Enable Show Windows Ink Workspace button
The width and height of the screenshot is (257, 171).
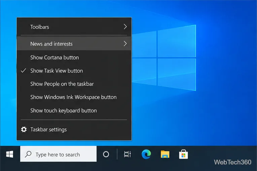74,97
